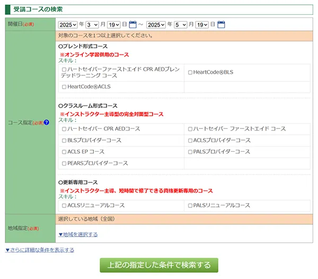
Task: Click the ○ブレンド形式コース heading text
Action: click(x=83, y=46)
